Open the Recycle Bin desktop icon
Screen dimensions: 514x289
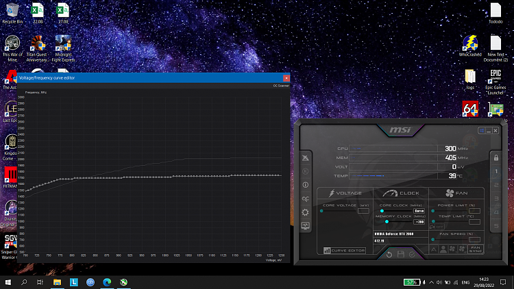(x=12, y=13)
